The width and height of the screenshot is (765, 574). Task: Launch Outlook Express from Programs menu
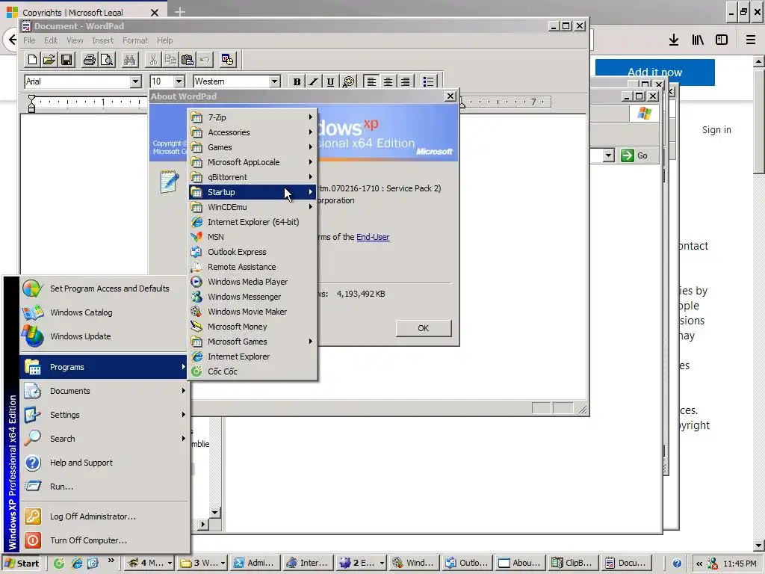253,252
